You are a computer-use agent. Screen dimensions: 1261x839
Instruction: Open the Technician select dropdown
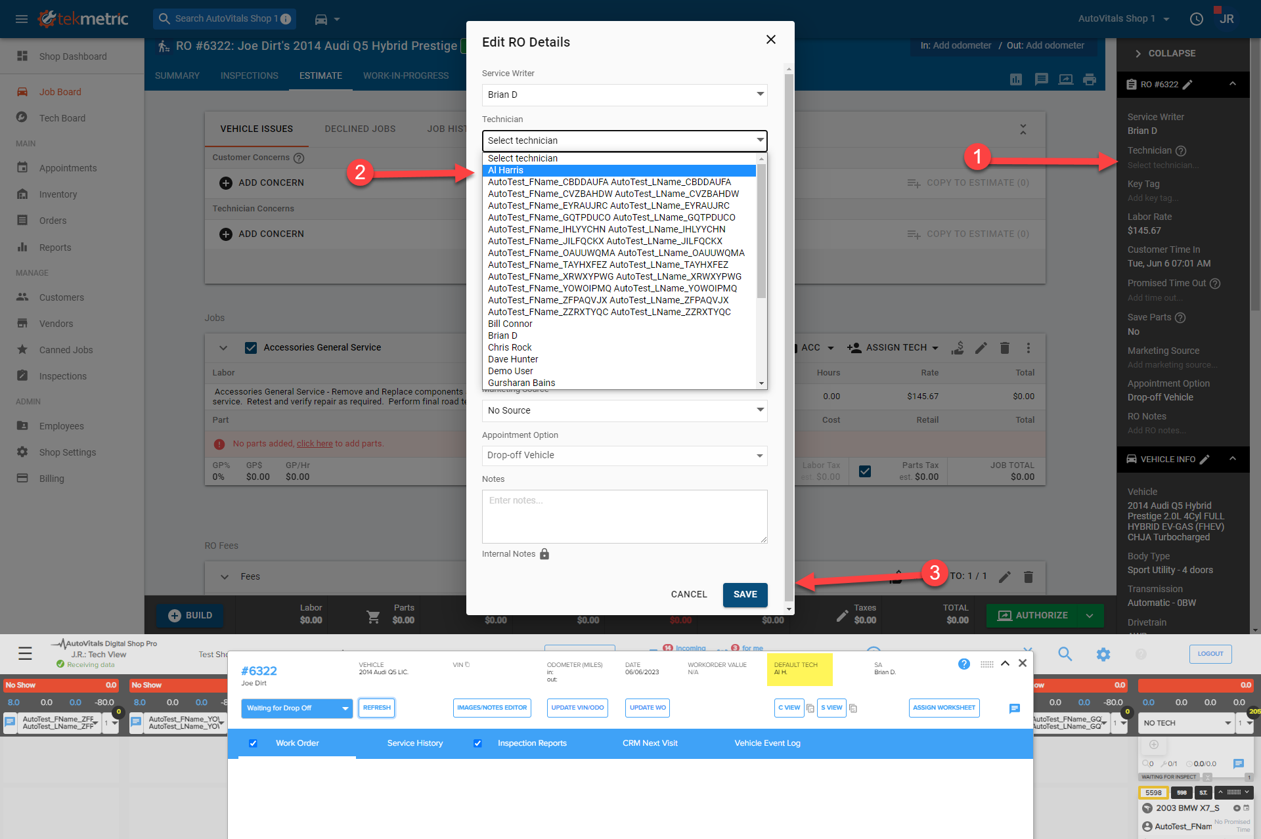[625, 140]
